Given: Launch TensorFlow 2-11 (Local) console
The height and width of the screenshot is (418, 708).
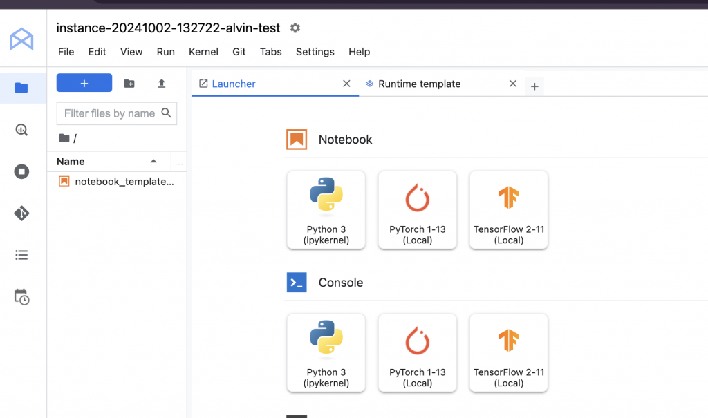Looking at the screenshot, I should (x=508, y=353).
